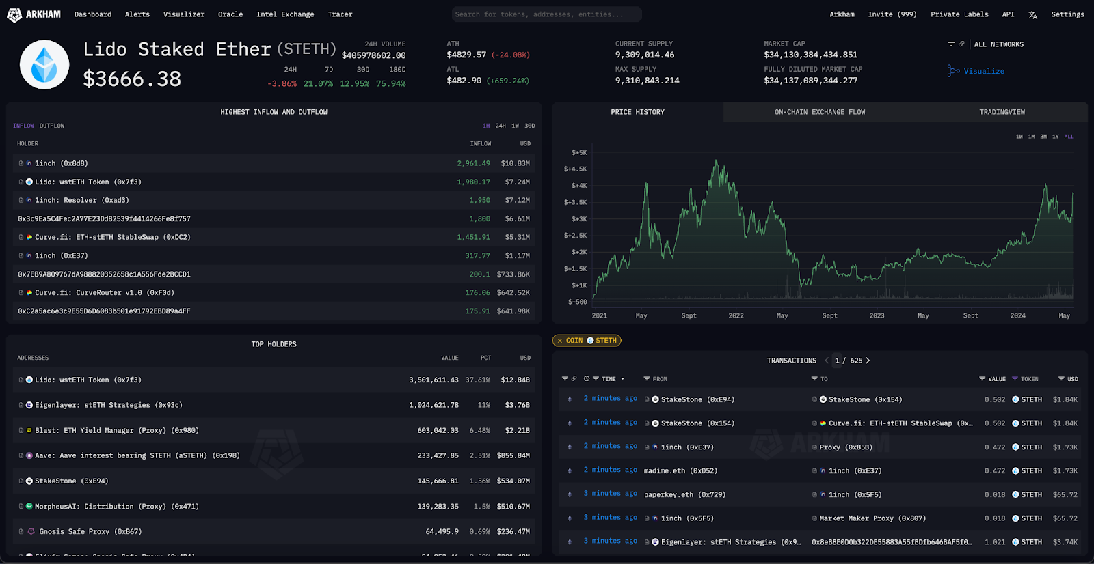The height and width of the screenshot is (564, 1094).
Task: Click the Visualize graph icon
Action: click(x=953, y=71)
